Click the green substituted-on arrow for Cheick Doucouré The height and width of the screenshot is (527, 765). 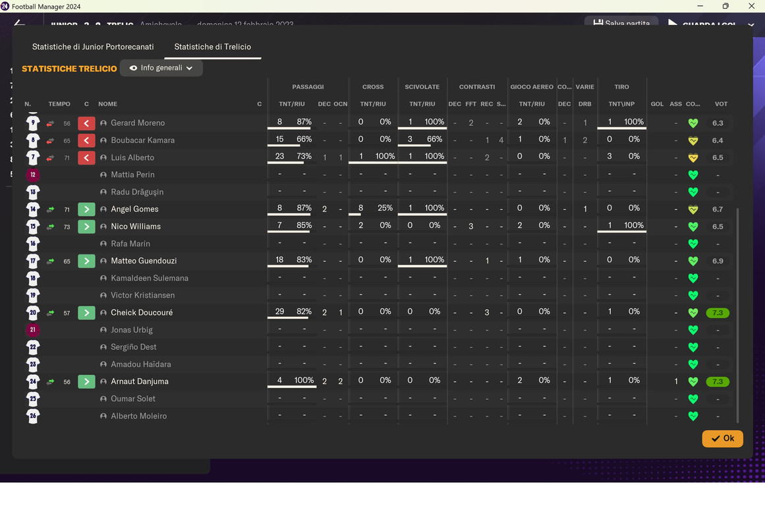pos(86,313)
